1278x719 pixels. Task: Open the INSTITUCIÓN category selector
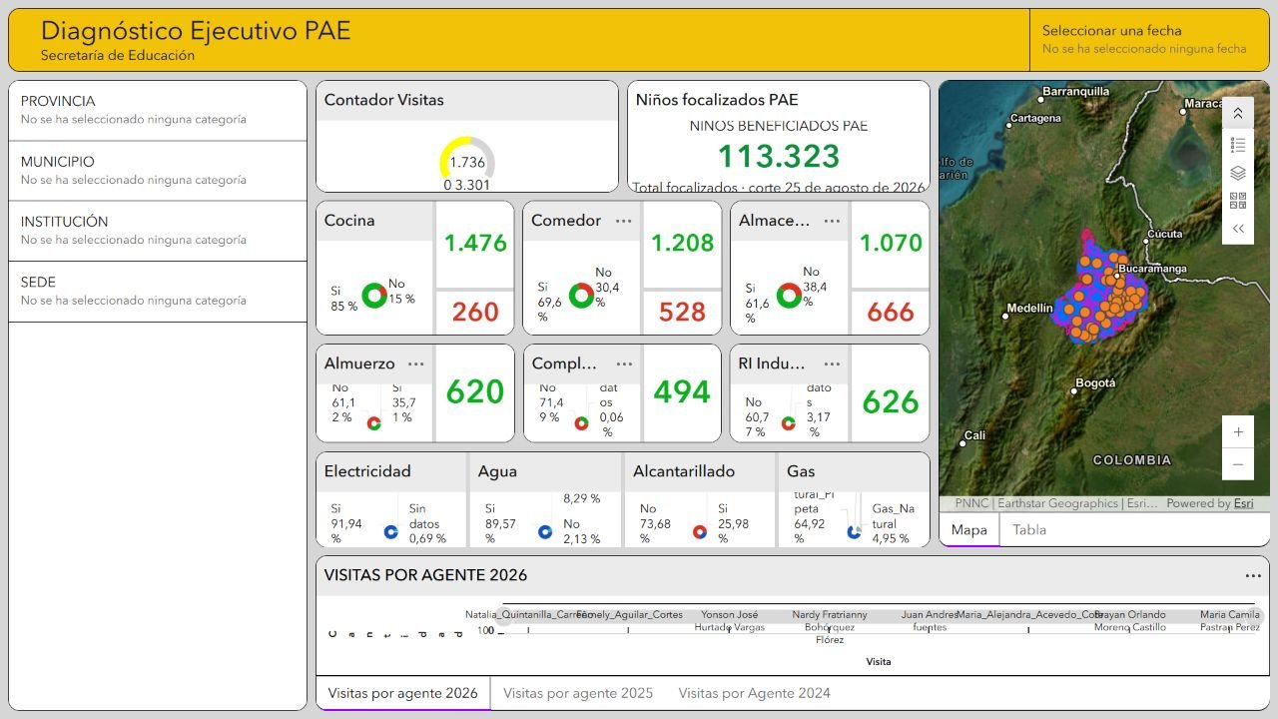coord(158,231)
